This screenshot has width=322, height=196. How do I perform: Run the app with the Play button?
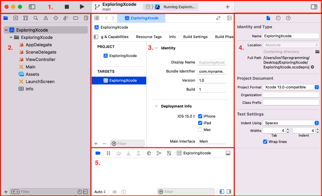tap(82, 7)
